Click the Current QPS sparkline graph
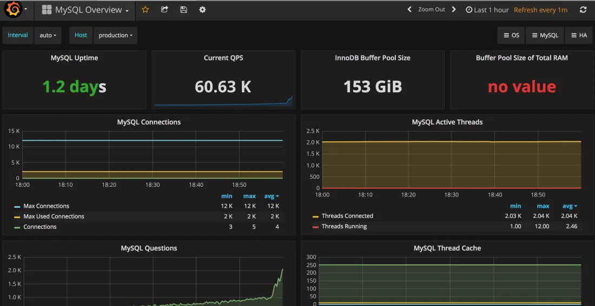Screen dimensions: 595x306 click(223, 101)
